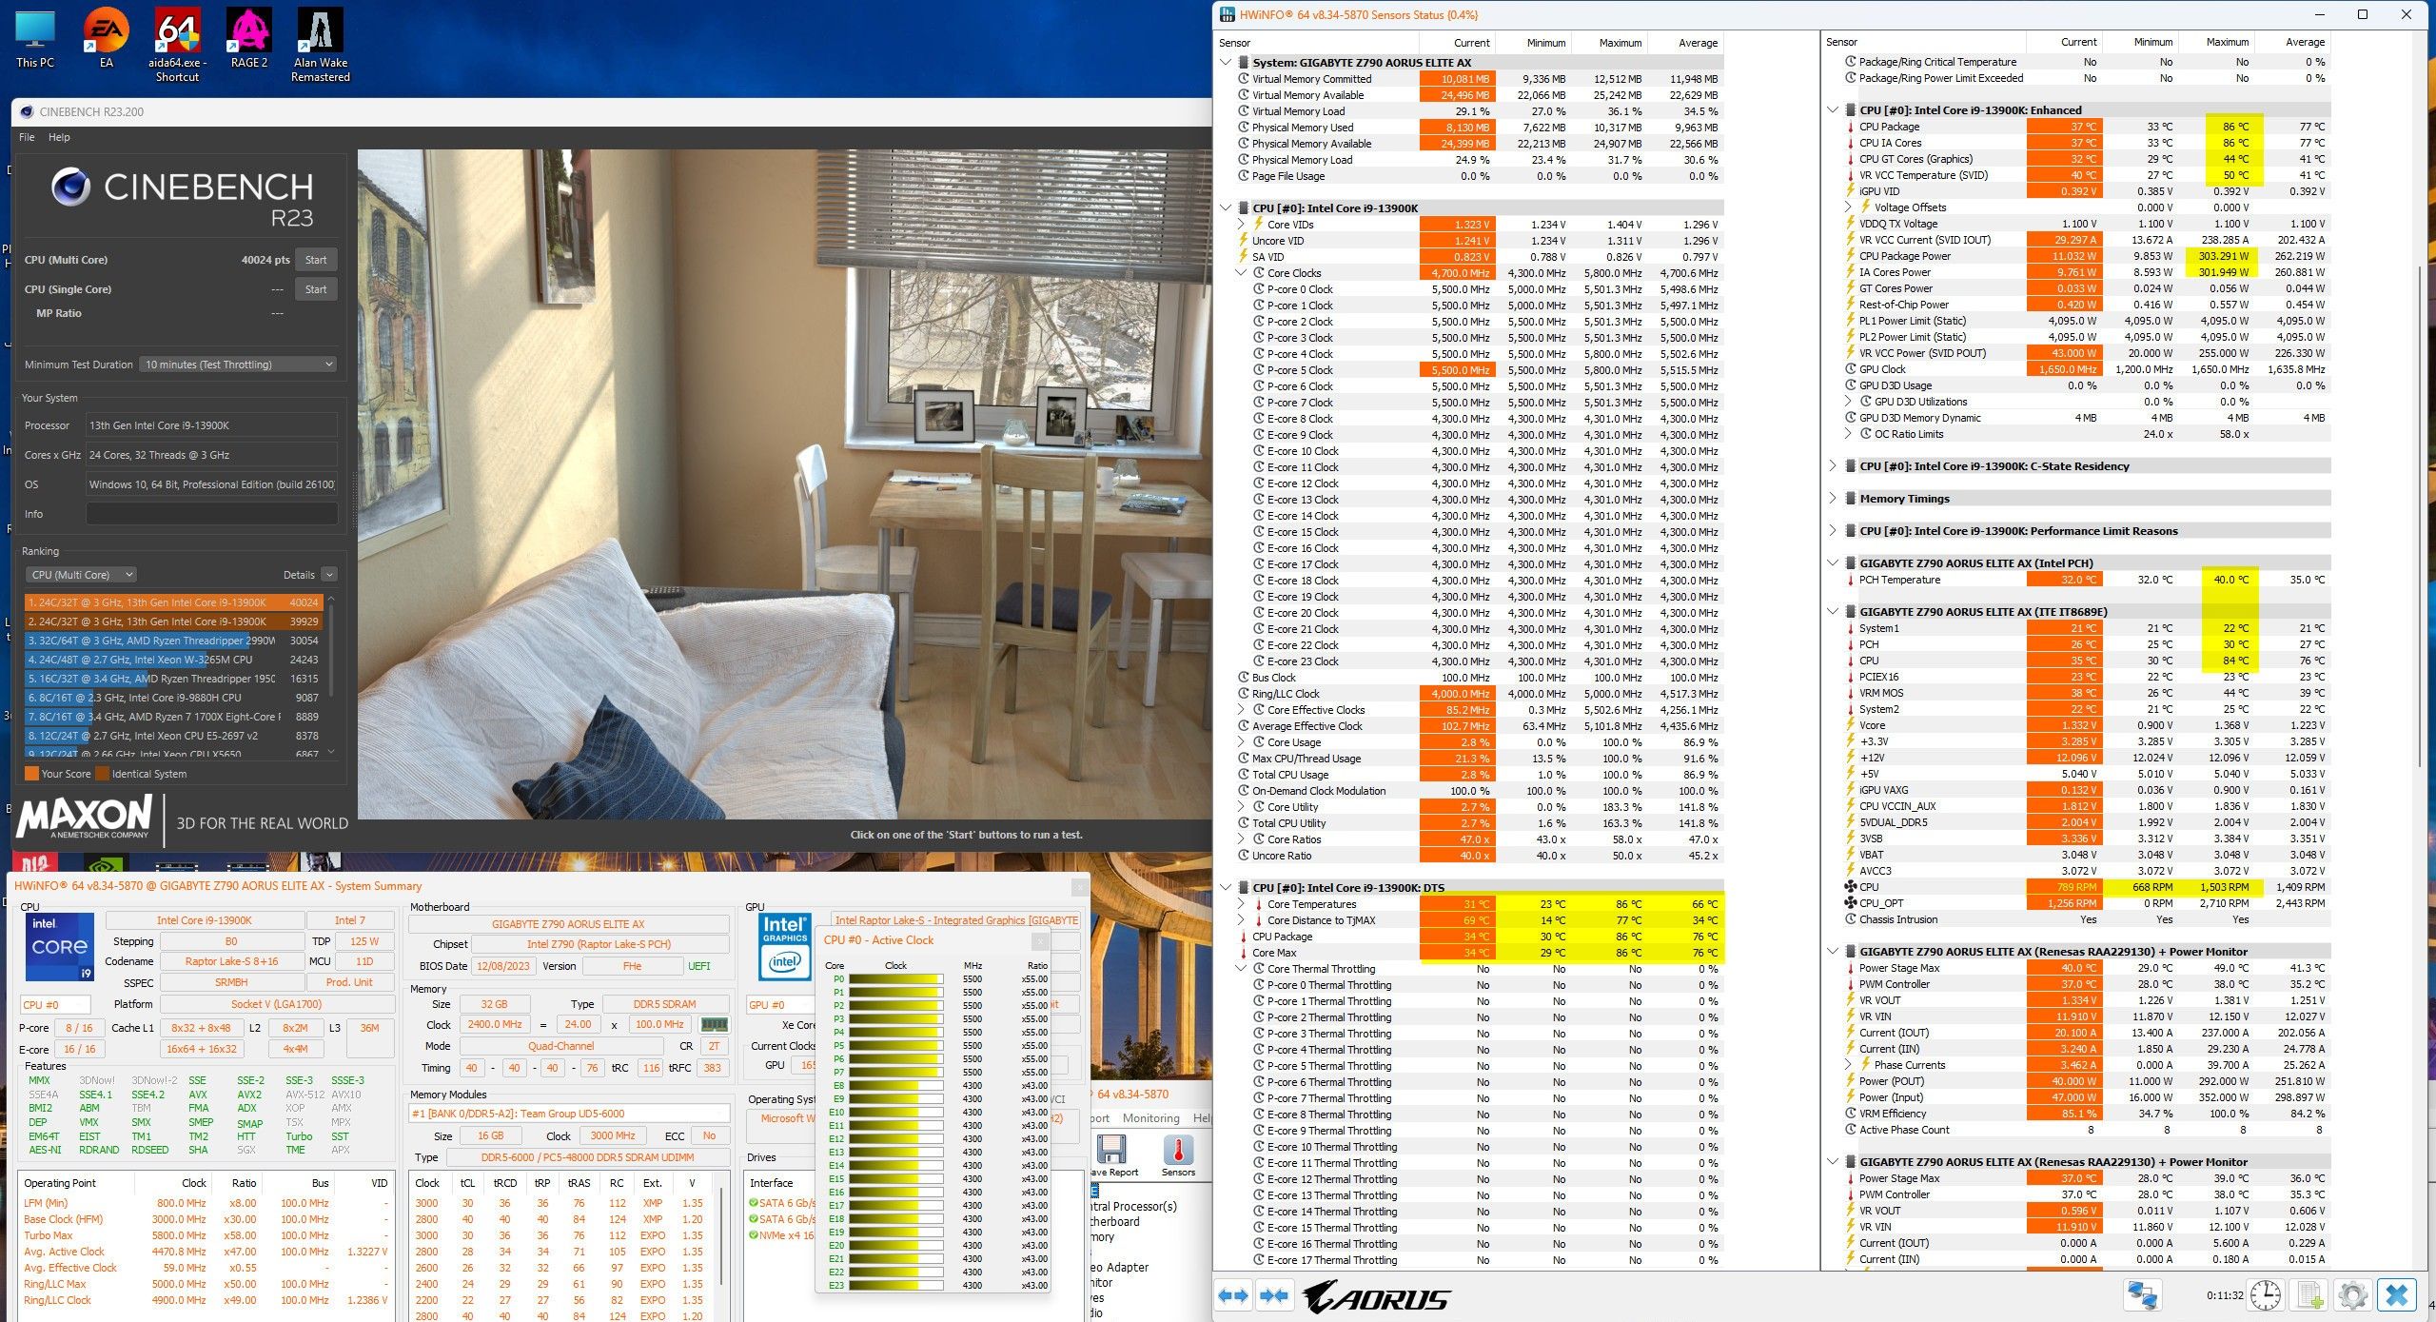Start sensor logging with sheet-plus icon
Image resolution: width=2436 pixels, height=1322 pixels.
(x=2308, y=1295)
